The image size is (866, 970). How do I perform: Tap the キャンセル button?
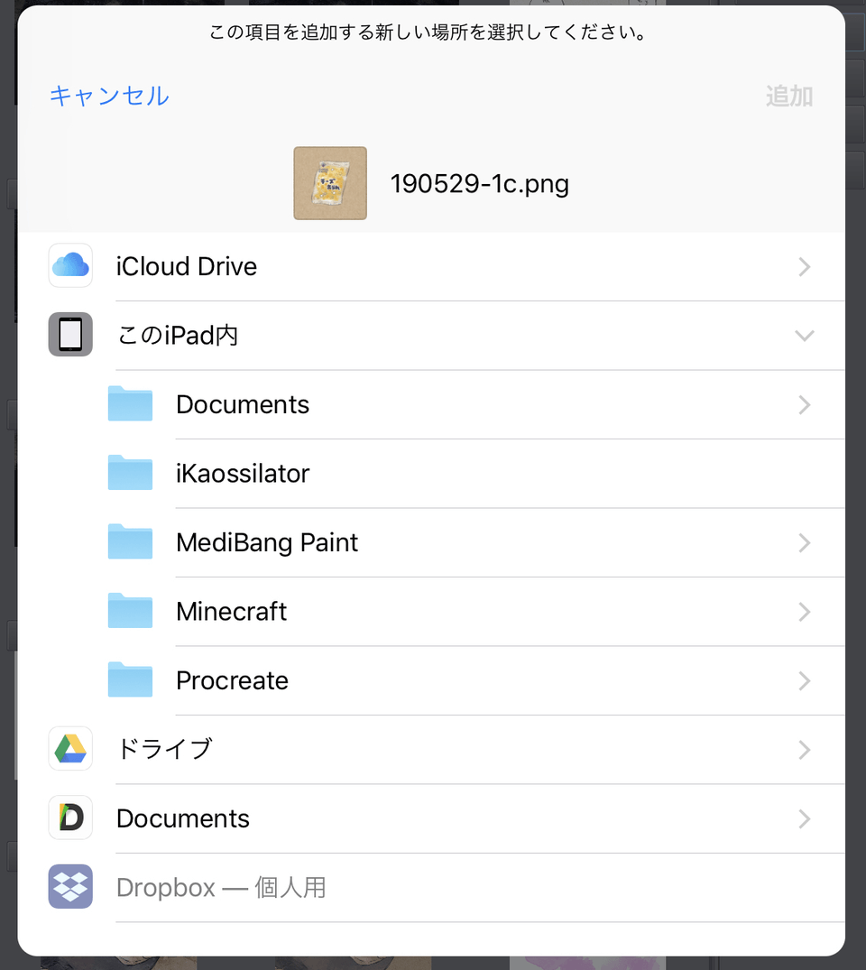coord(109,96)
